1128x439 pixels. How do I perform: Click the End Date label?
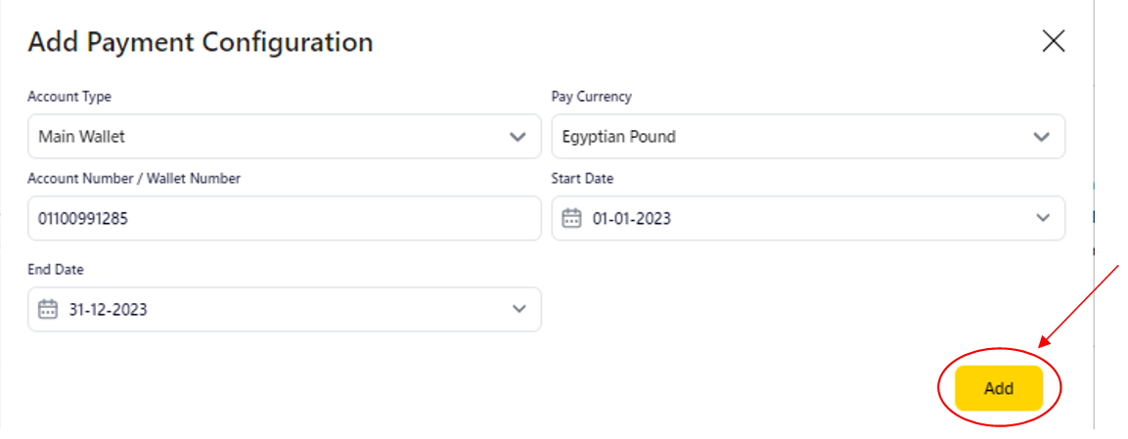56,269
